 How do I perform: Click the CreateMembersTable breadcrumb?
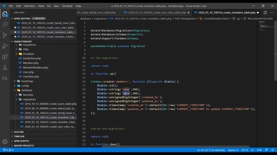216,19
